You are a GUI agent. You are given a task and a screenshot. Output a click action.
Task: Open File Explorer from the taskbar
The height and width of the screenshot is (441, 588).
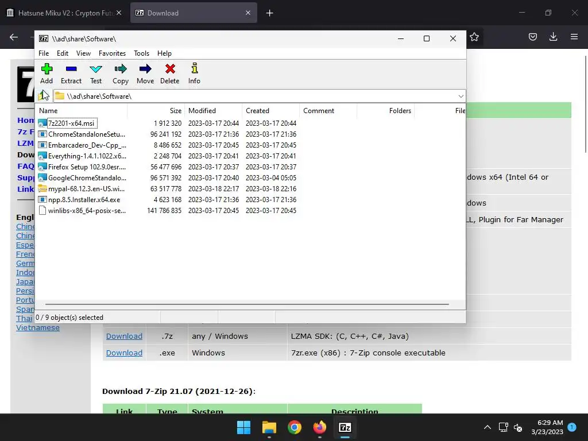pyautogui.click(x=269, y=427)
